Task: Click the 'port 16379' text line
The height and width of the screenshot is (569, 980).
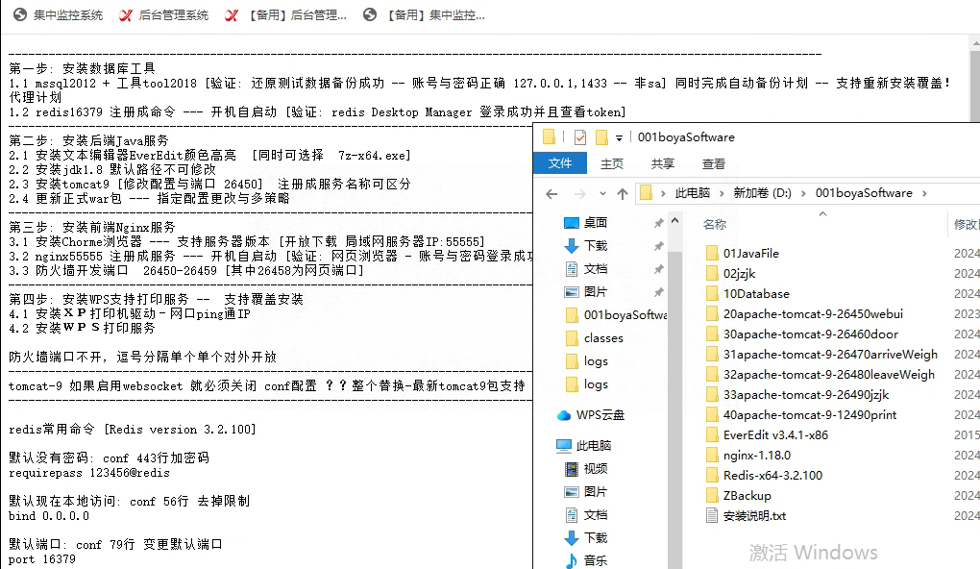Action: coord(42,559)
